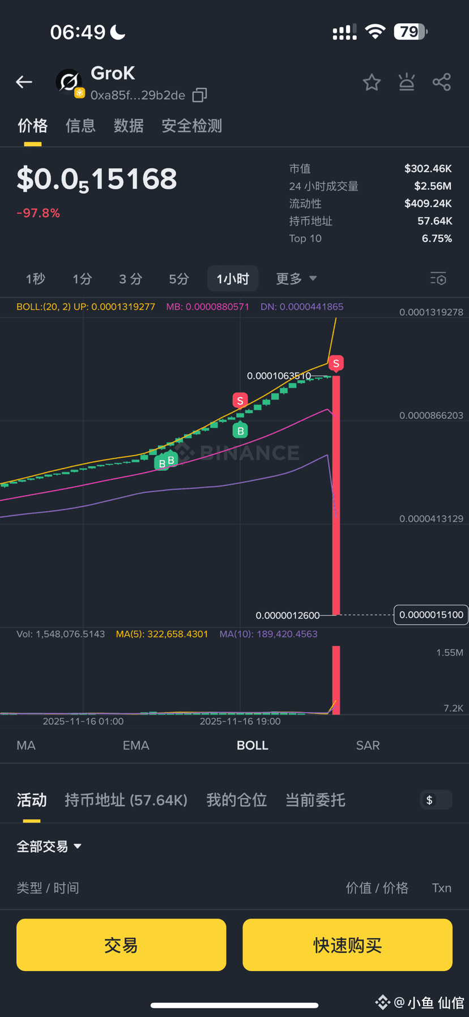Add GroK to favorites star

coord(372,82)
